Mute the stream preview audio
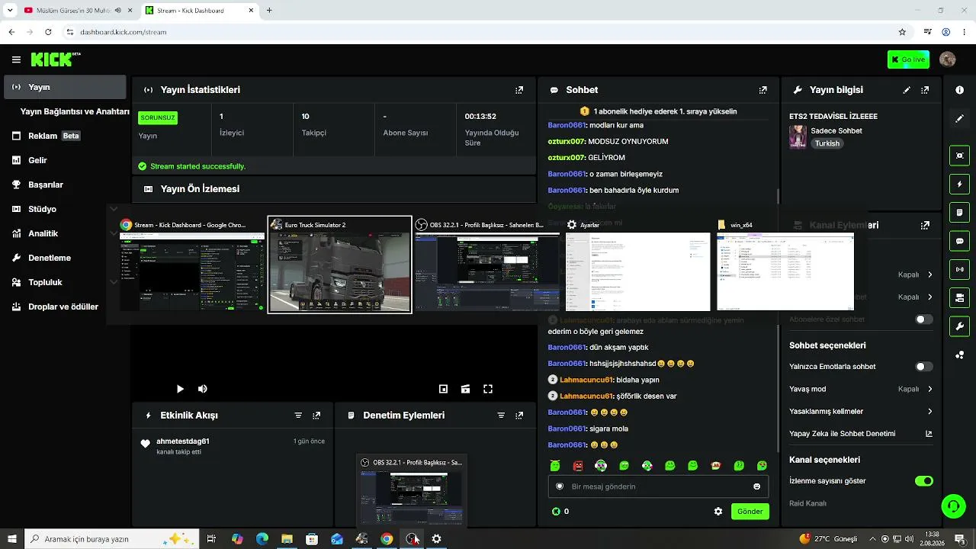This screenshot has width=976, height=549. tap(202, 389)
